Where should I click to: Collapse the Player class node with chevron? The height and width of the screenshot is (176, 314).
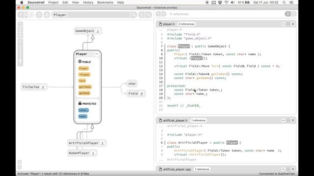pyautogui.click(x=97, y=54)
